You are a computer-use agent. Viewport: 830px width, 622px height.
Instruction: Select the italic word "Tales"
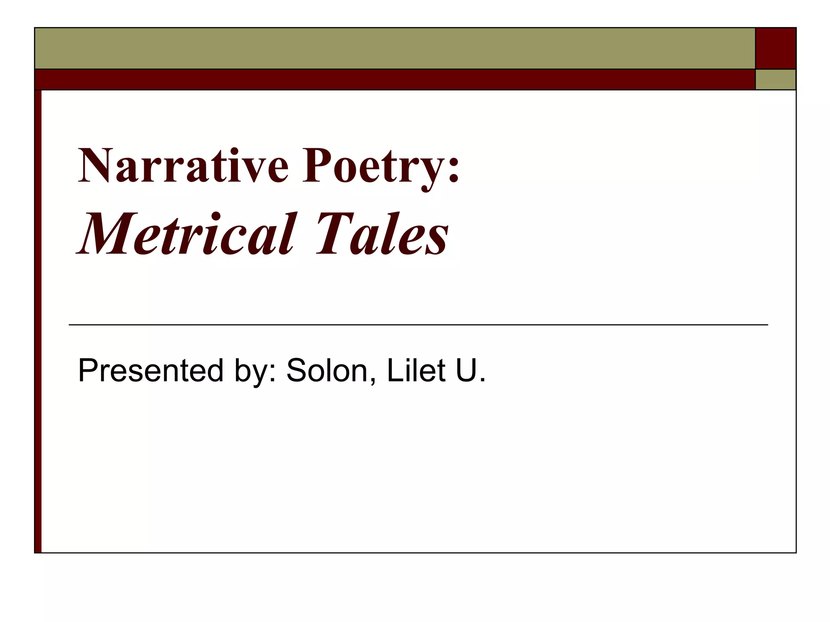382,235
